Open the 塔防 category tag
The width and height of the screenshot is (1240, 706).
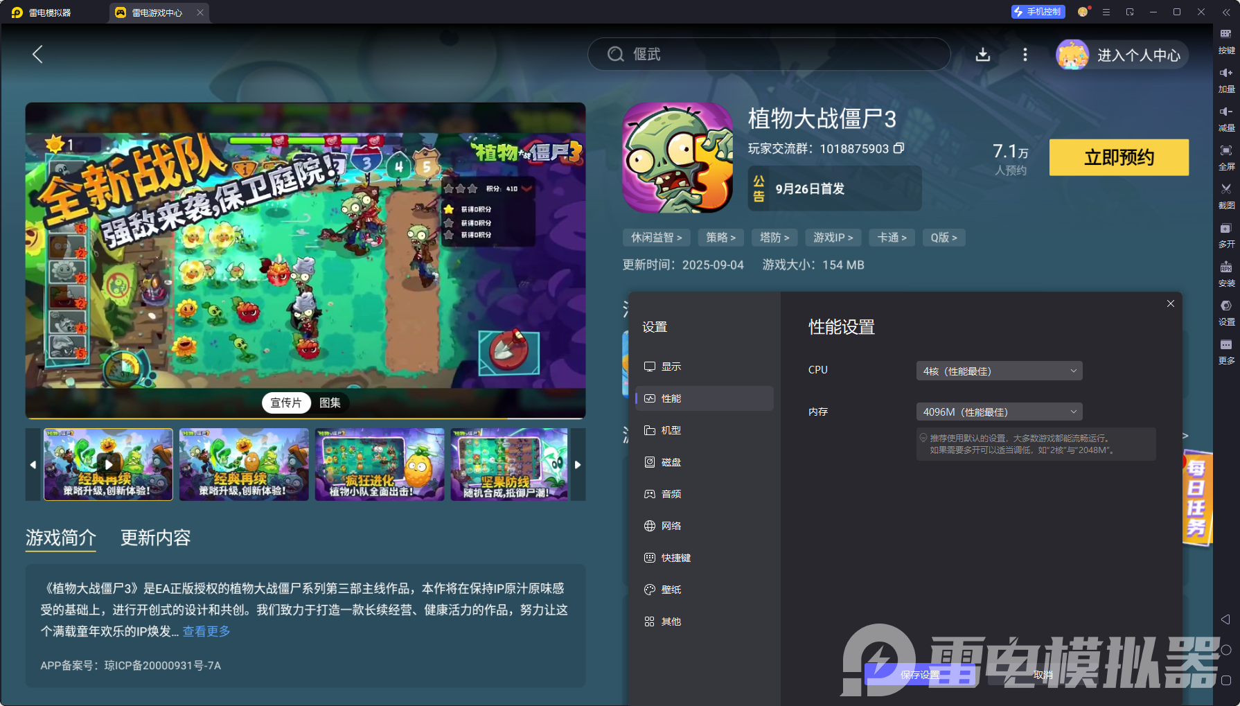click(774, 238)
